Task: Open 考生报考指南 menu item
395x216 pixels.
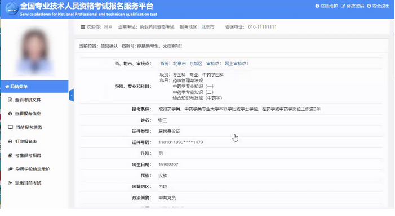Action: pos(28,155)
